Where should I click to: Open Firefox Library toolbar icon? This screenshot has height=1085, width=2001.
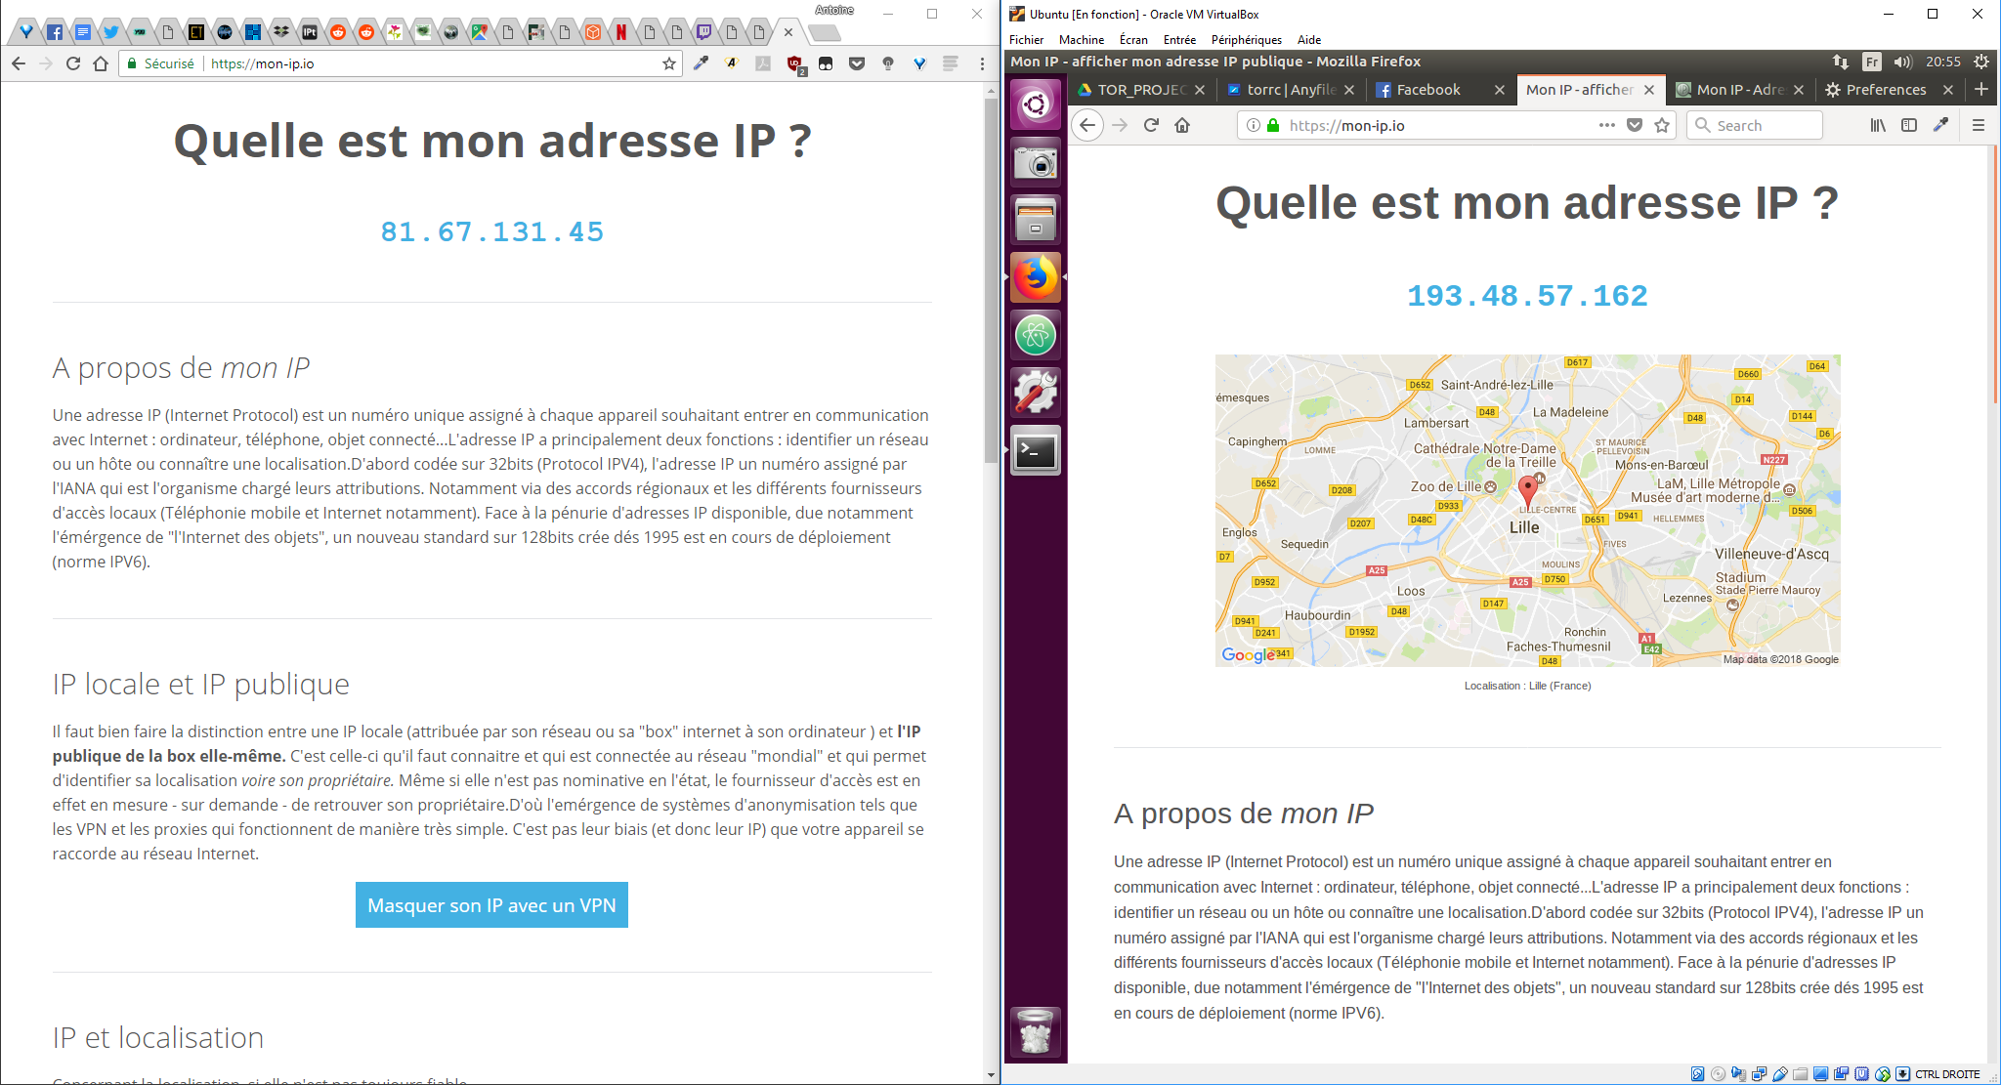point(1878,125)
